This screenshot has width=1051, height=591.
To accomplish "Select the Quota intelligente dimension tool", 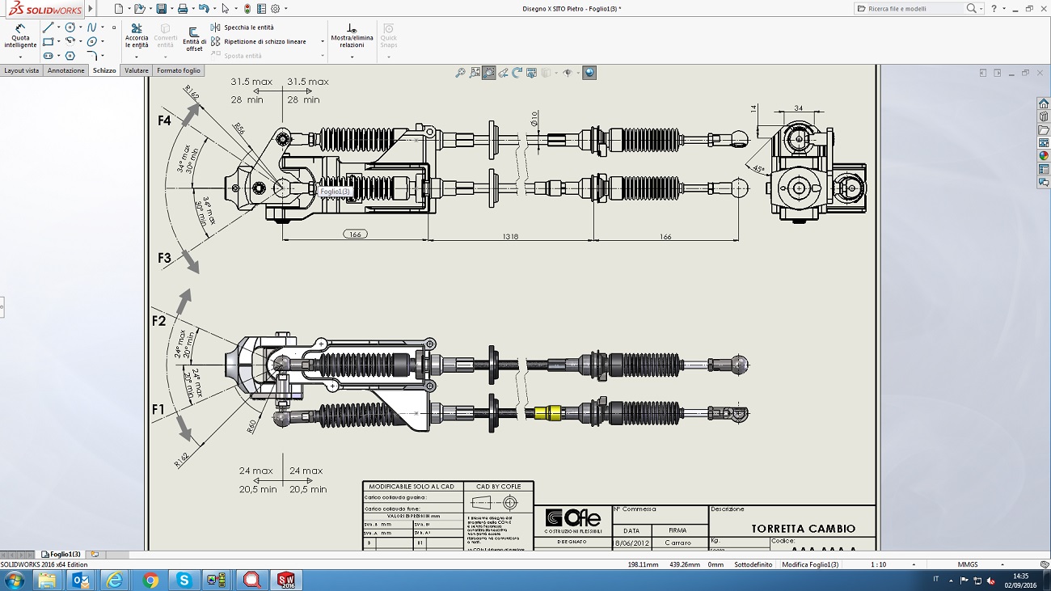I will 20,36.
